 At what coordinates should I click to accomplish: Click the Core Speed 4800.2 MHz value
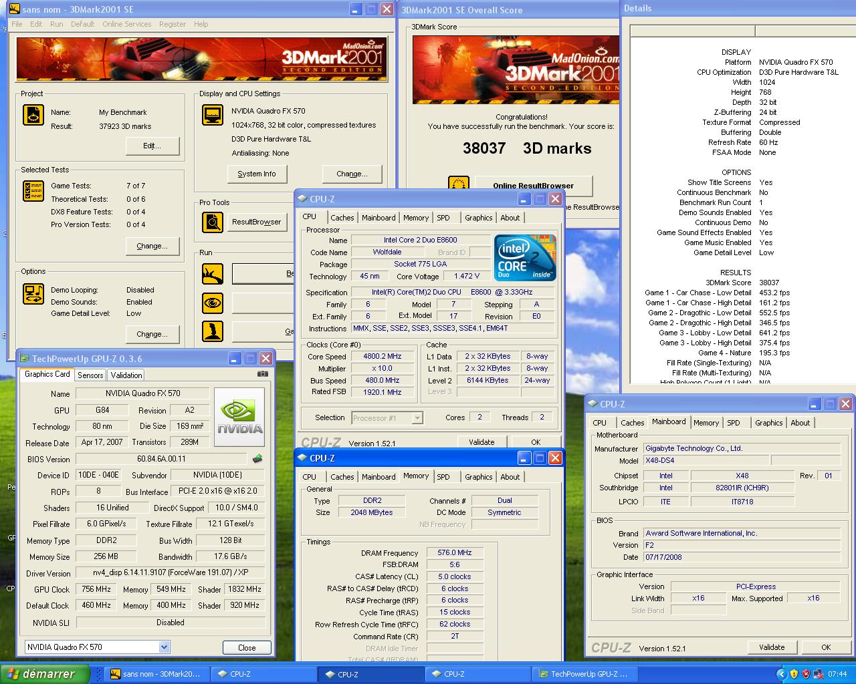(383, 357)
